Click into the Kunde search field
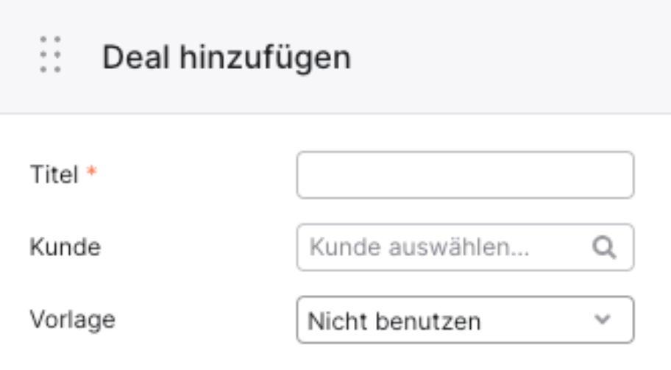The image size is (671, 370). click(465, 247)
